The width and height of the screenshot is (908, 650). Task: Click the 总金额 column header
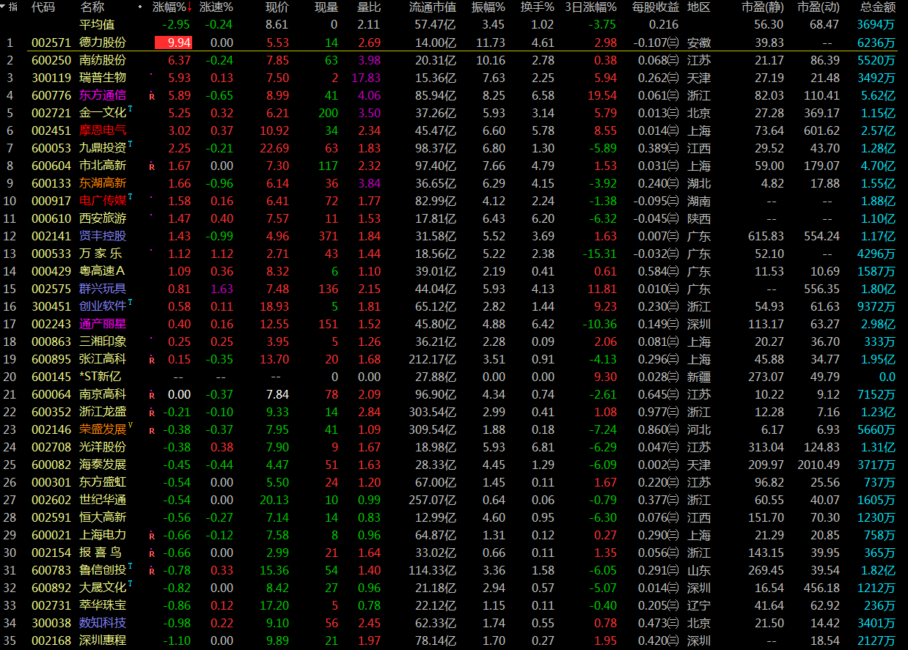point(877,7)
